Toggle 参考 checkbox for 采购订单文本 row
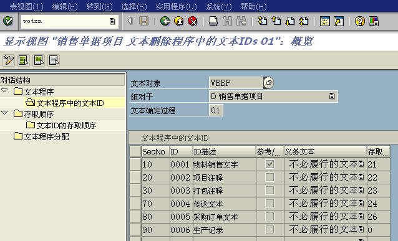 point(269,217)
